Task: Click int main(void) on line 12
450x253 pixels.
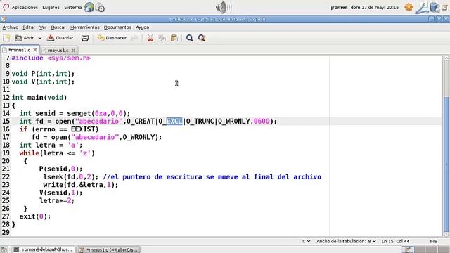Action: 39,98
